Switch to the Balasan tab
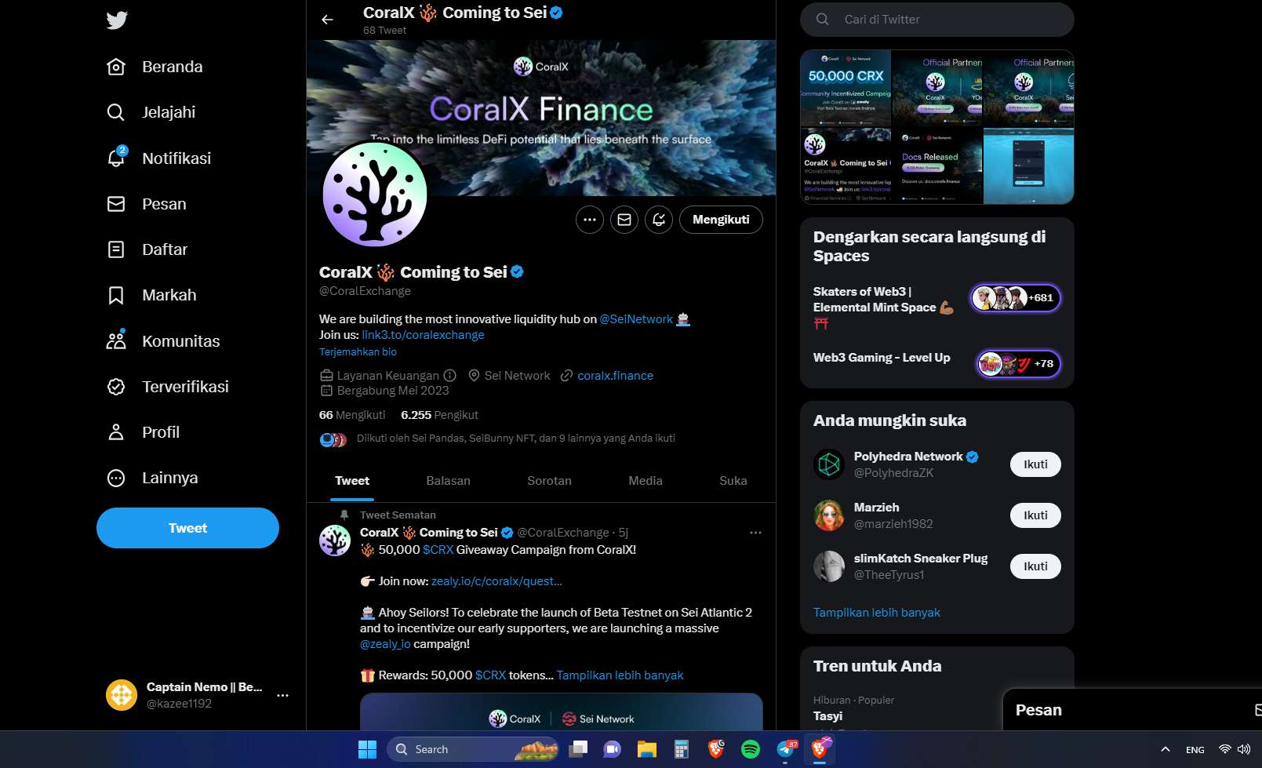 coord(448,481)
